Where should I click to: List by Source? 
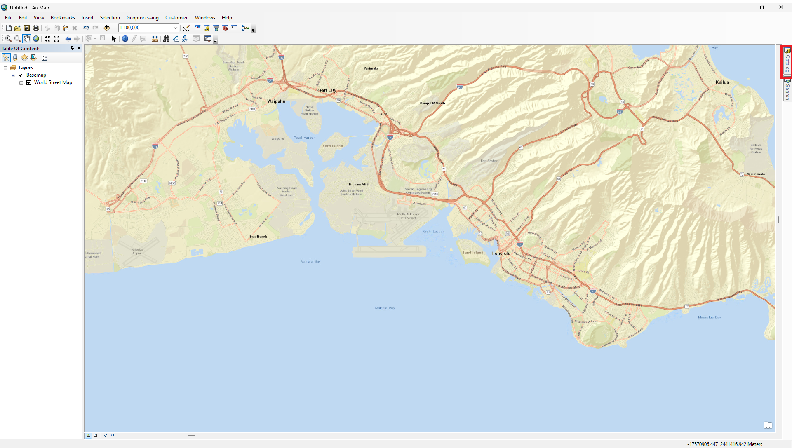pyautogui.click(x=15, y=58)
